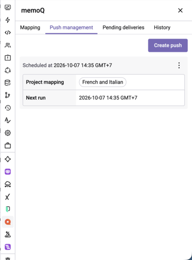
Task: Open the code brackets sidebar icon
Action: (8, 33)
